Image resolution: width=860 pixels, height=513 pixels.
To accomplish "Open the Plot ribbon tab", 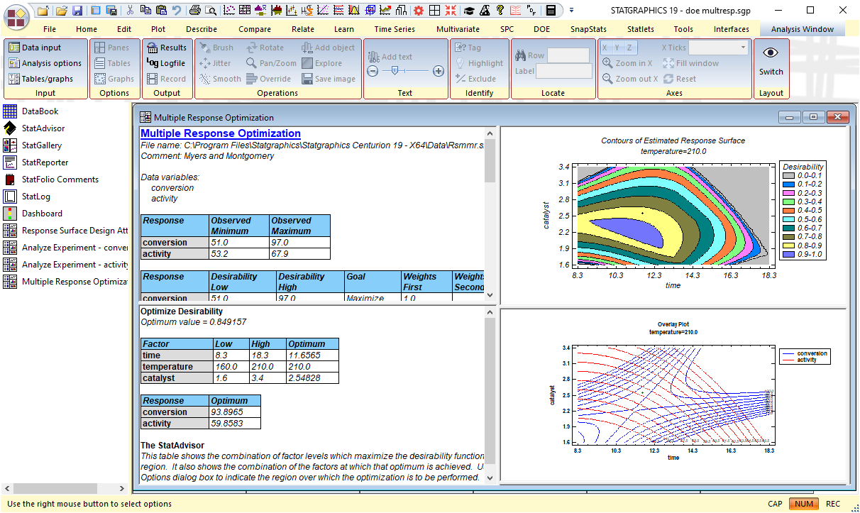I will pyautogui.click(x=158, y=29).
